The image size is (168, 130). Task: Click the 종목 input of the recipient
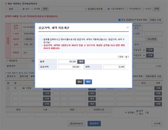(x=153, y=45)
